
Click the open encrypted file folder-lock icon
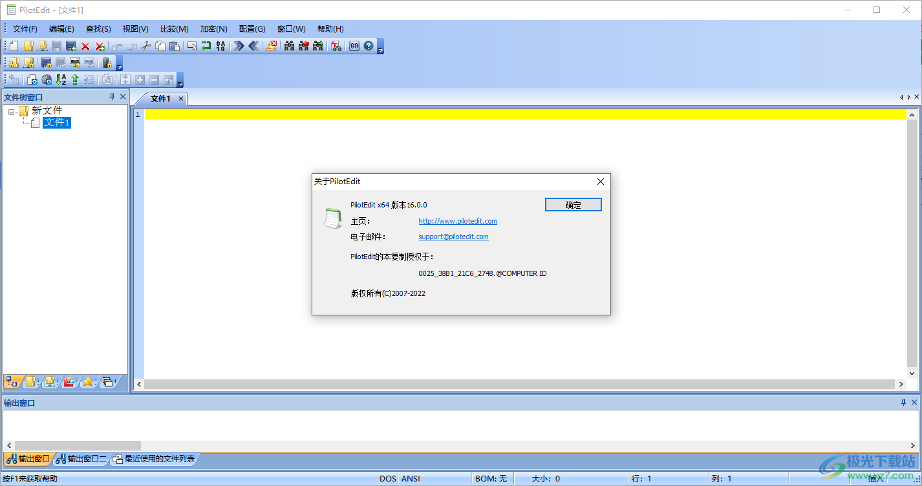coord(14,63)
